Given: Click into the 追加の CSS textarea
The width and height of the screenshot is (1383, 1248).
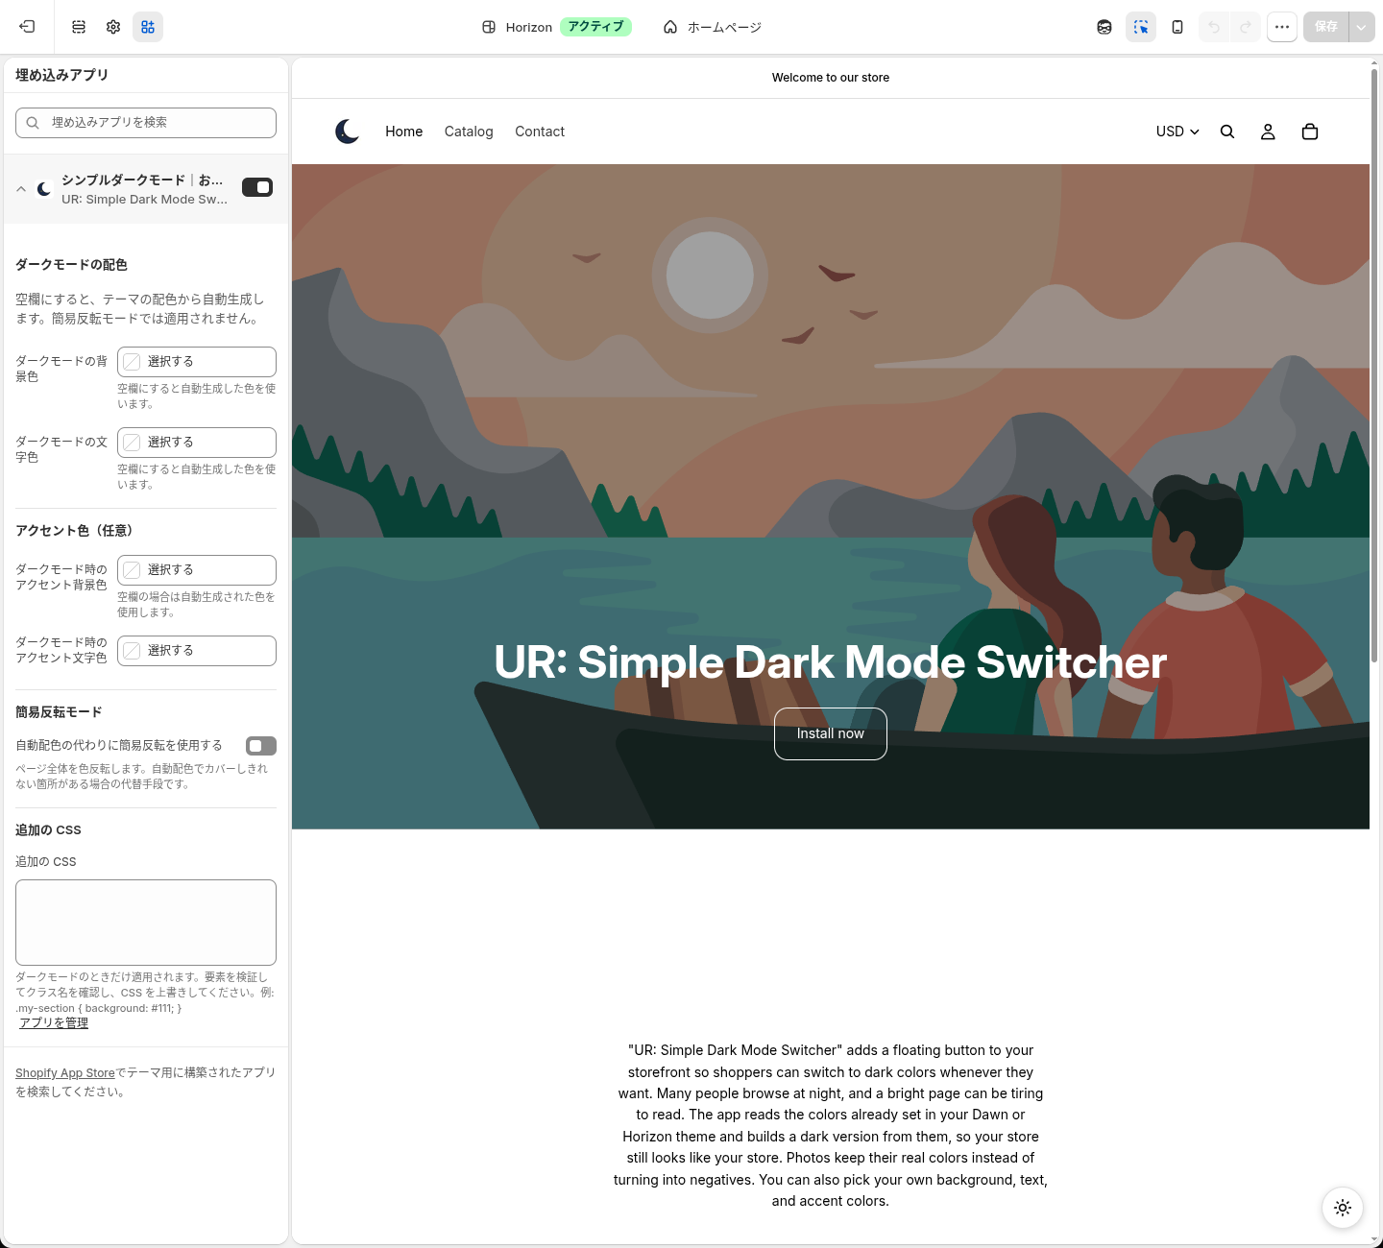Looking at the screenshot, I should click(146, 923).
